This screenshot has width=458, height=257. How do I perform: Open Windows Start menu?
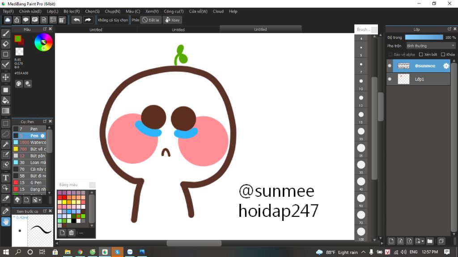pyautogui.click(x=5, y=252)
